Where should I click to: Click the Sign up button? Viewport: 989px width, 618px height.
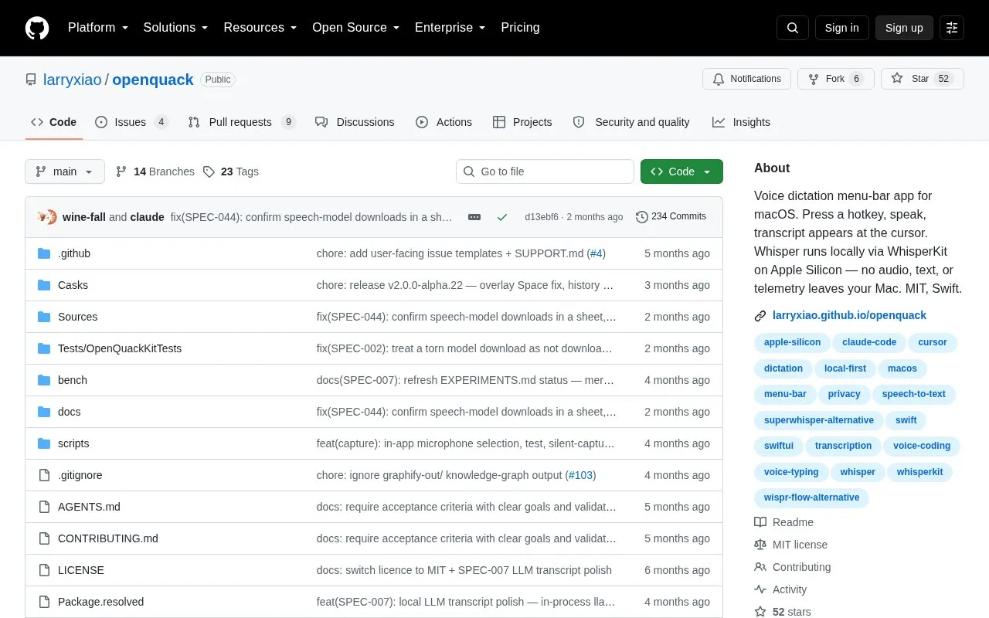(x=904, y=28)
